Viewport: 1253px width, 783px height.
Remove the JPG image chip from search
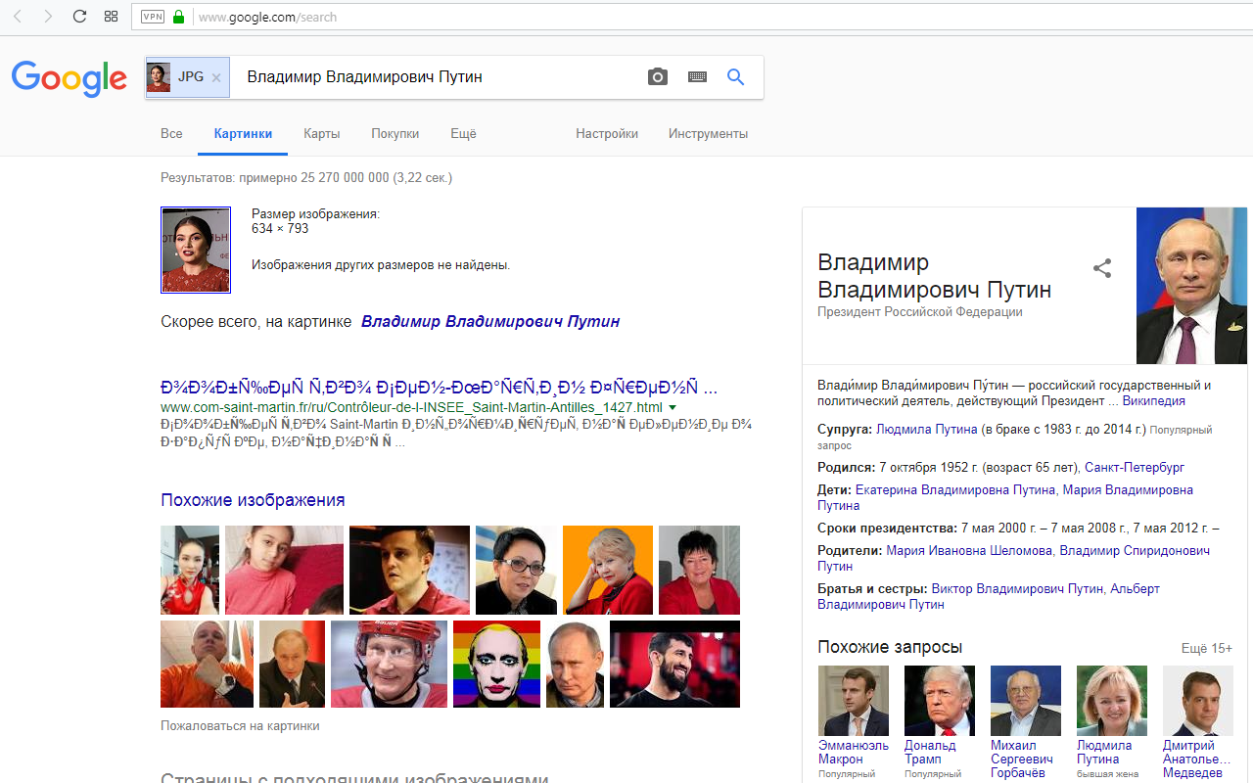216,77
